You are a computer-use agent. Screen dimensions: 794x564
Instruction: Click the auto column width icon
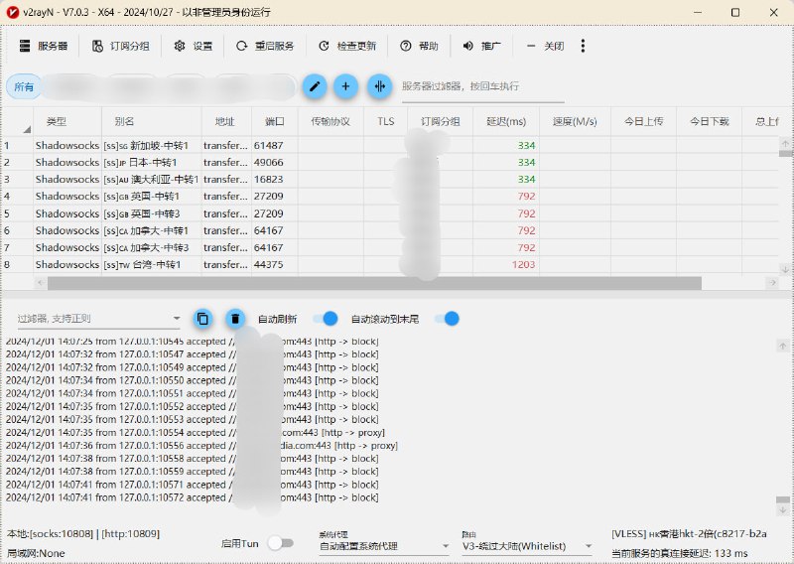coord(380,86)
